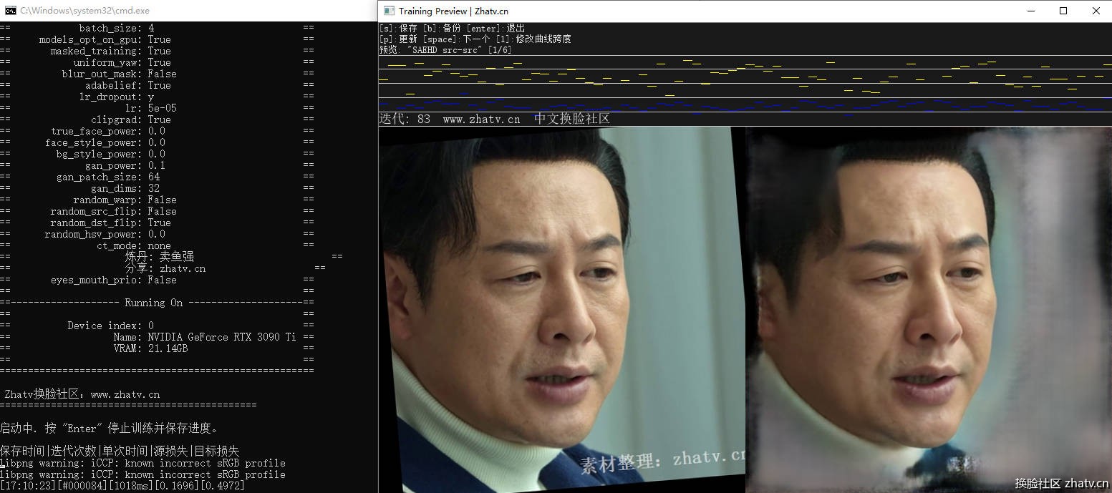Close the Training Preview window

(1096, 11)
